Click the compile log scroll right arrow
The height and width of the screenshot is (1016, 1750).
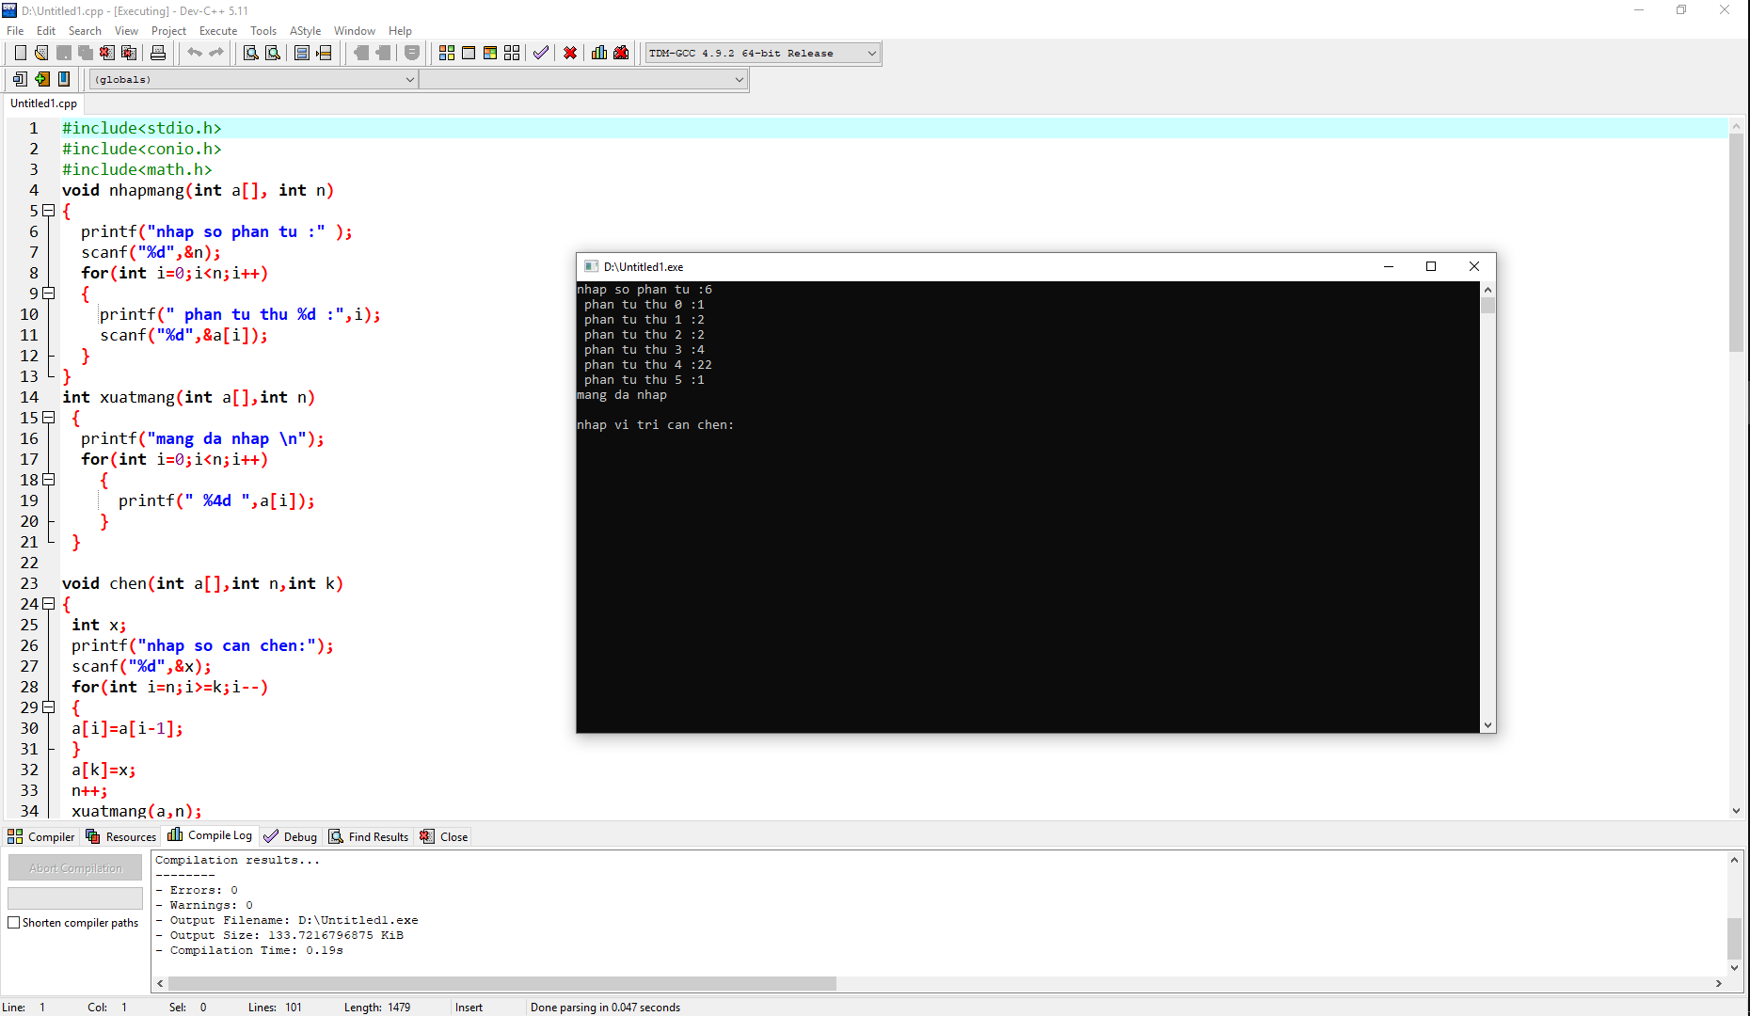(1718, 983)
